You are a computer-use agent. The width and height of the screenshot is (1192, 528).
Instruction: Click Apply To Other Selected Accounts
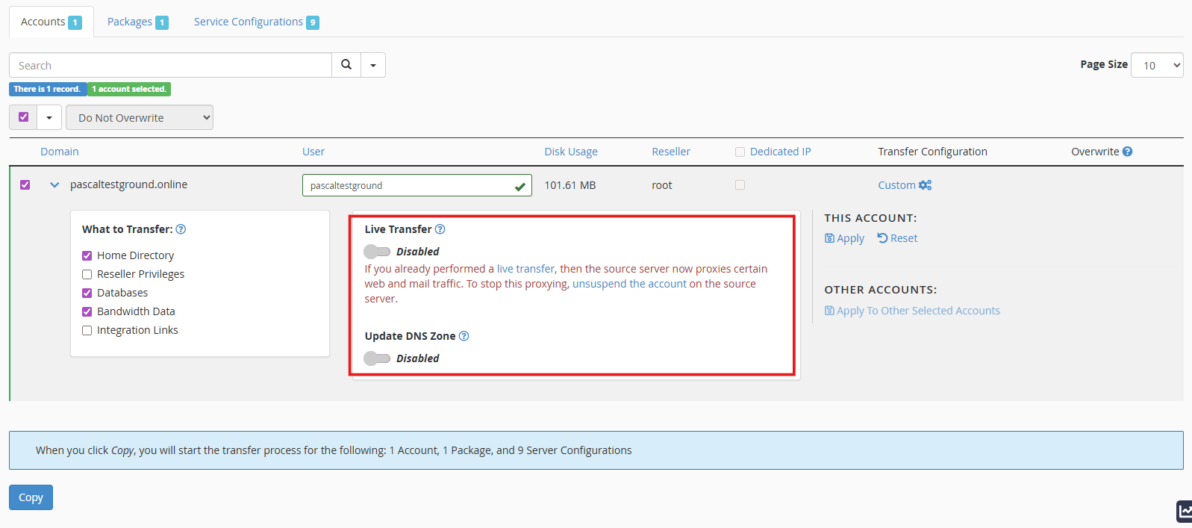pos(912,311)
